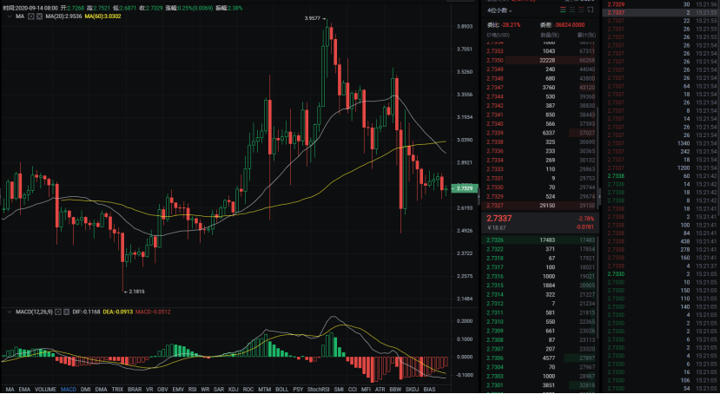Screen dimensions: 720x394
Task: Click the DEA:-0.0913 legend value
Action: pos(117,312)
